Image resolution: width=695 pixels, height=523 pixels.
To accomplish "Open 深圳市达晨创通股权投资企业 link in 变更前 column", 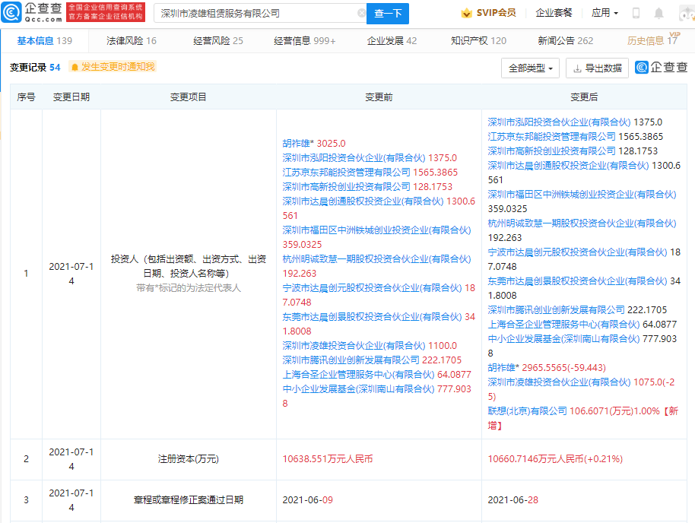I will [363, 201].
